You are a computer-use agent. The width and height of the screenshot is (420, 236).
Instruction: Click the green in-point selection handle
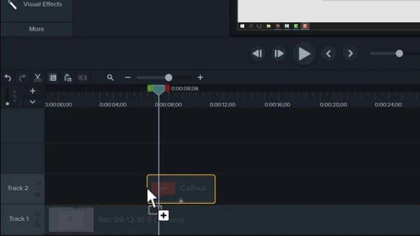150,88
